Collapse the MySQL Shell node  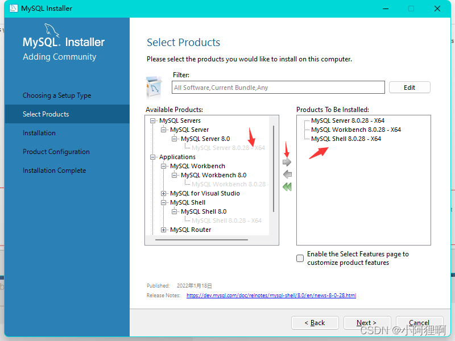tap(163, 202)
